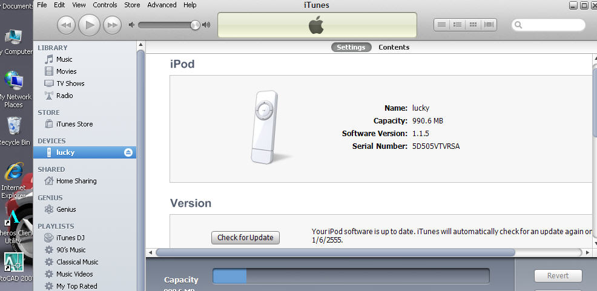Skip to the next track

coord(112,25)
